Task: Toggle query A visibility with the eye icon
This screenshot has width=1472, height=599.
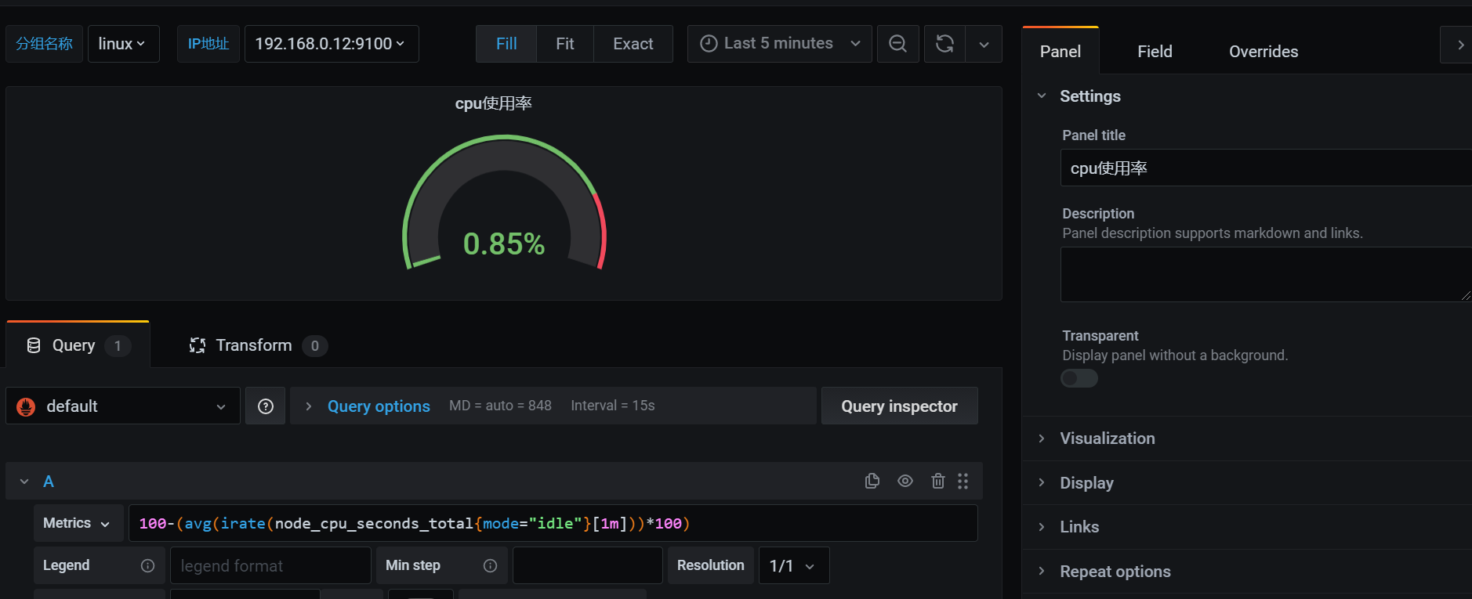Action: 905,481
